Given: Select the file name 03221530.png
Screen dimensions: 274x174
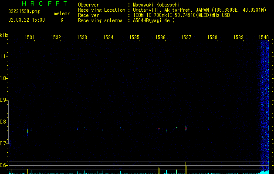Looking at the screenshot, I should pos(24,11).
